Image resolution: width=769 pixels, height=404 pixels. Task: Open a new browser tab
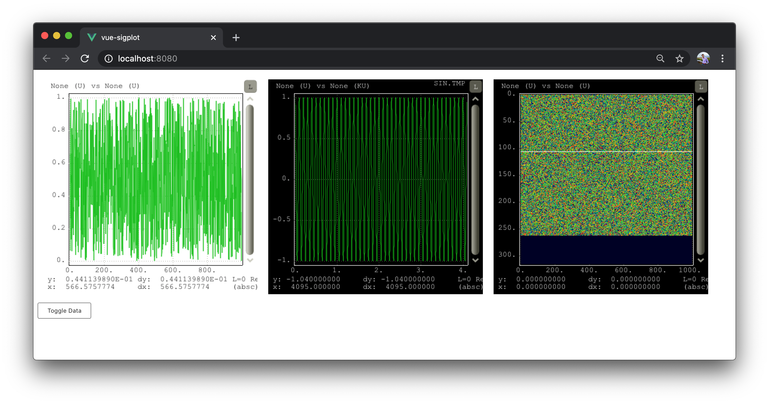[x=236, y=38]
